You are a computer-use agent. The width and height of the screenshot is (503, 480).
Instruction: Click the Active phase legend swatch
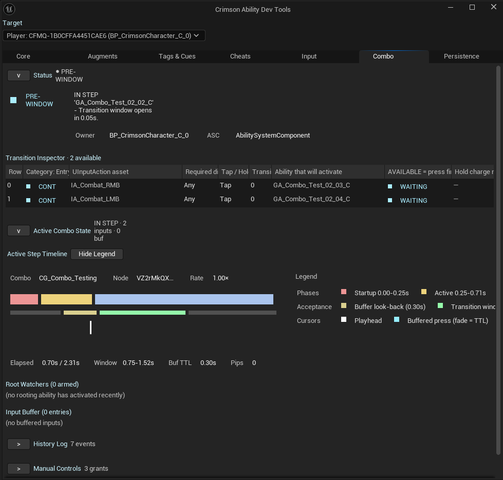click(424, 292)
